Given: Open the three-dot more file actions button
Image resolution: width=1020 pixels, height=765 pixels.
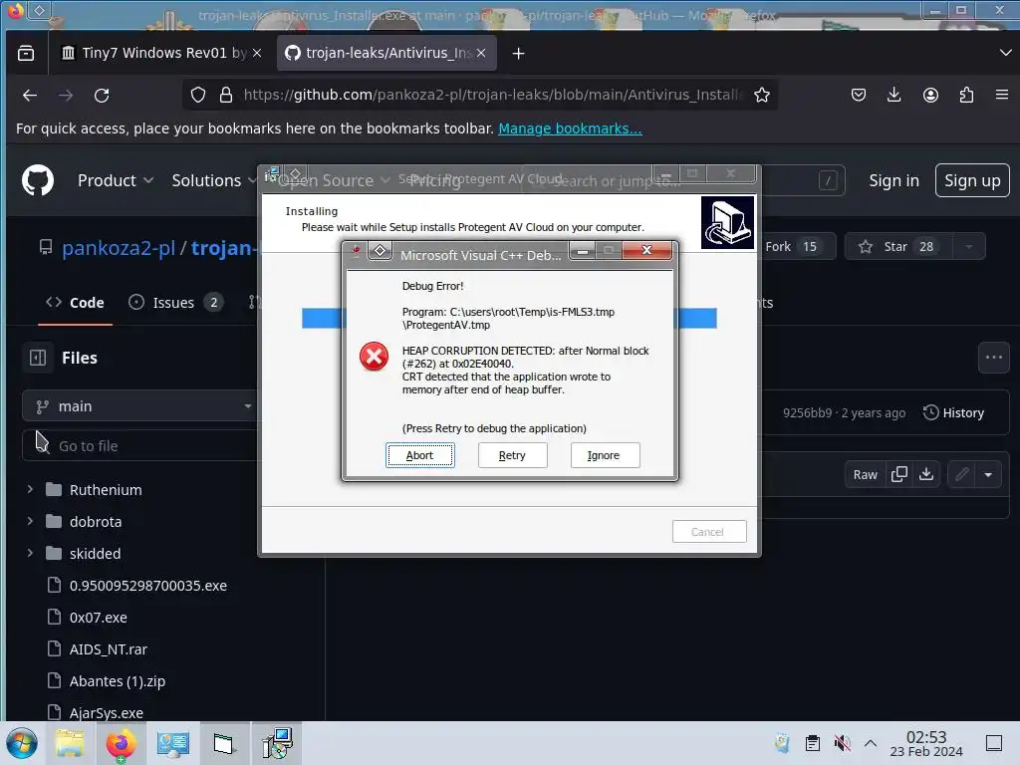Looking at the screenshot, I should pyautogui.click(x=993, y=358).
